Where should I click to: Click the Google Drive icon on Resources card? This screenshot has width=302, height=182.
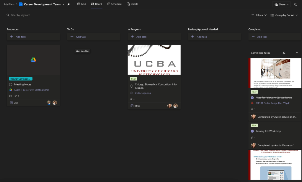point(33,60)
